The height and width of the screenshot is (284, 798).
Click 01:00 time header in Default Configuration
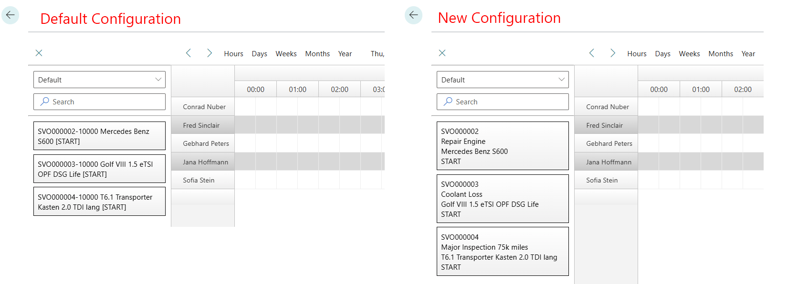click(x=298, y=89)
